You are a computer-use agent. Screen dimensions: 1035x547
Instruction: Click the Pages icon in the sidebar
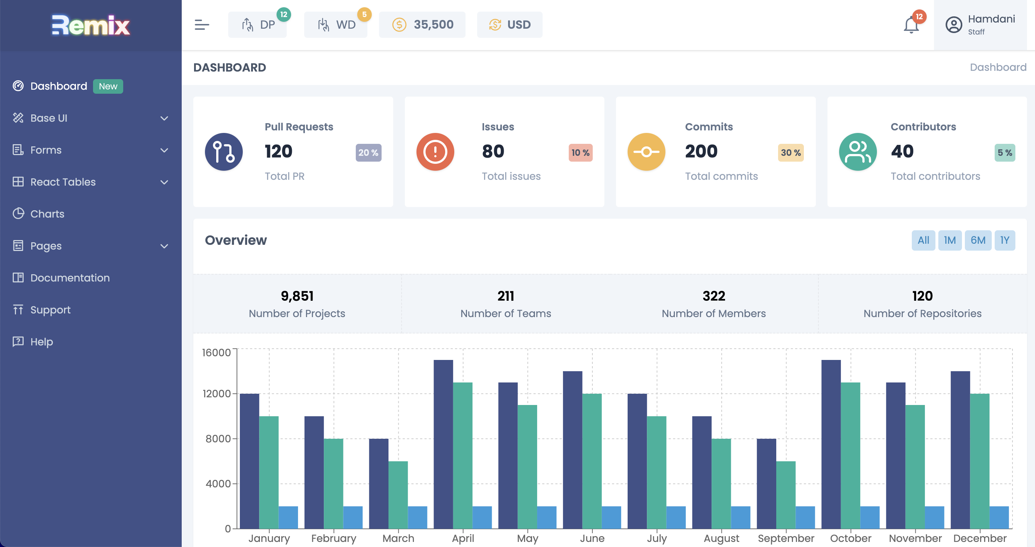pos(18,246)
